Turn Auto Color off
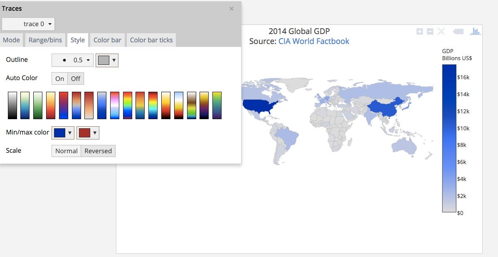498x257 pixels. click(76, 79)
